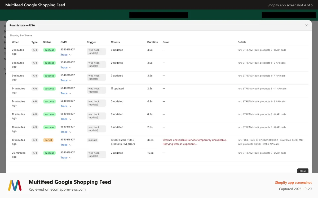Click the '6.2s' duration value
318x198 pixels.
coord(150,114)
